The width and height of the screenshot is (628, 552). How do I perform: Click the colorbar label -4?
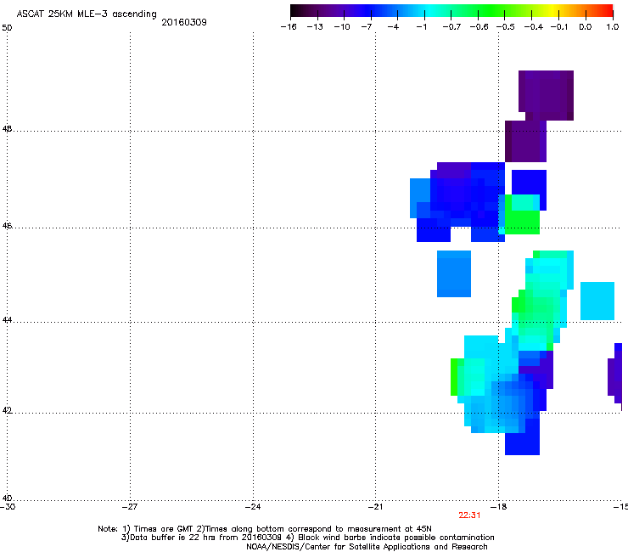point(393,27)
